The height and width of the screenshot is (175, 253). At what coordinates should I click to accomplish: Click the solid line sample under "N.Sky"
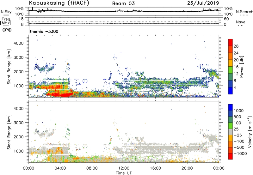pyautogui.click(x=6, y=15)
